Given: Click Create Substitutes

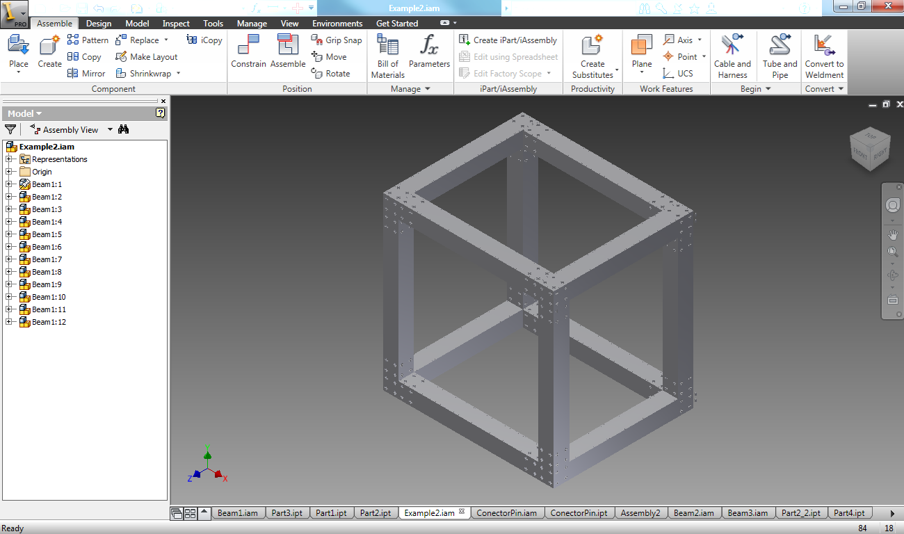Looking at the screenshot, I should pos(592,56).
